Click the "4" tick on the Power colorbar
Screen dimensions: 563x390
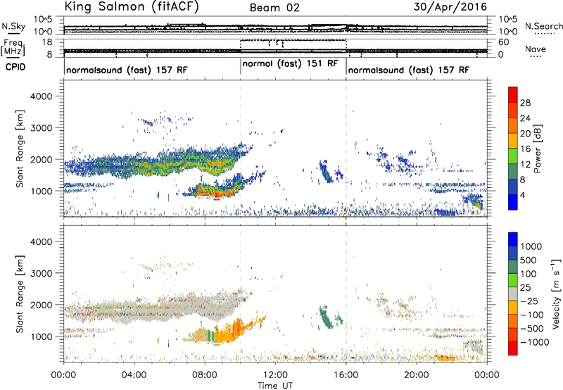click(523, 196)
